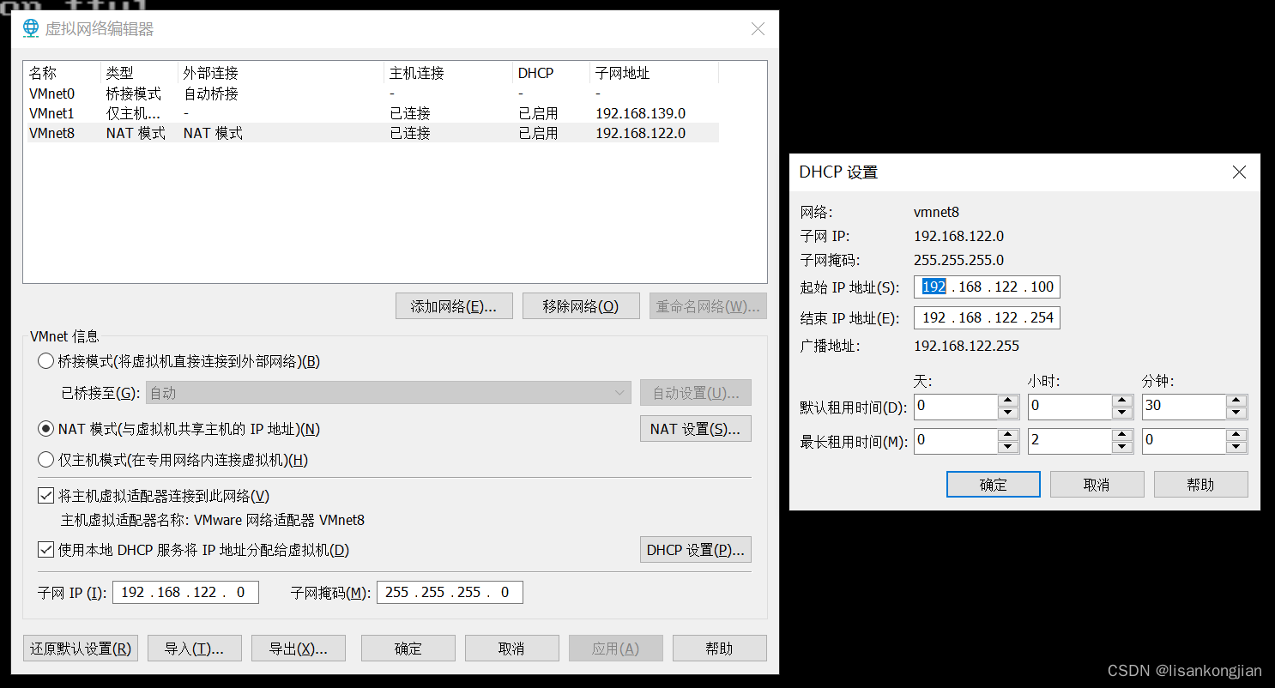Increase default lease 小时 spinner up arrow
Viewport: 1275px width, 688px height.
point(1122,401)
